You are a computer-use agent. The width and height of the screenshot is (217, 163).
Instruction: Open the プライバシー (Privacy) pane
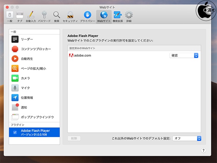(x=88, y=16)
